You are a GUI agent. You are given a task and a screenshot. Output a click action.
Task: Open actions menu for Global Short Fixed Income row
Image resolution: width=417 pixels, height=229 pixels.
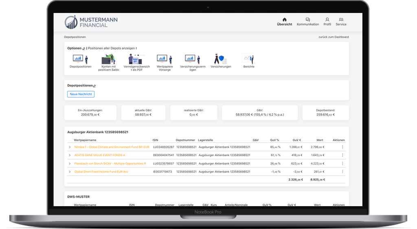point(342,172)
